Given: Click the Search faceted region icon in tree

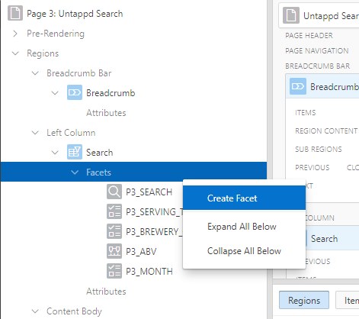Looking at the screenshot, I should tap(75, 152).
